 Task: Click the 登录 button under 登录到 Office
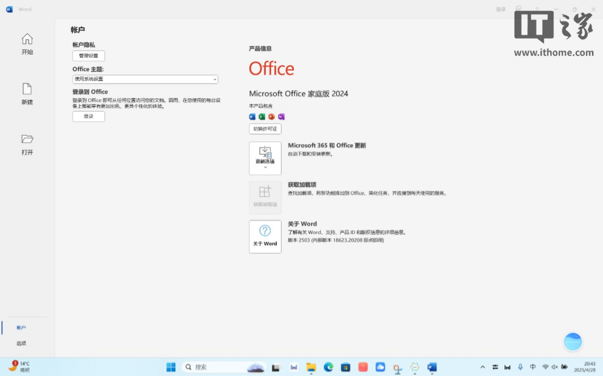pyautogui.click(x=88, y=117)
